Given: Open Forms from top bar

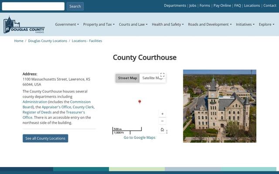Looking at the screenshot, I should tap(204, 6).
